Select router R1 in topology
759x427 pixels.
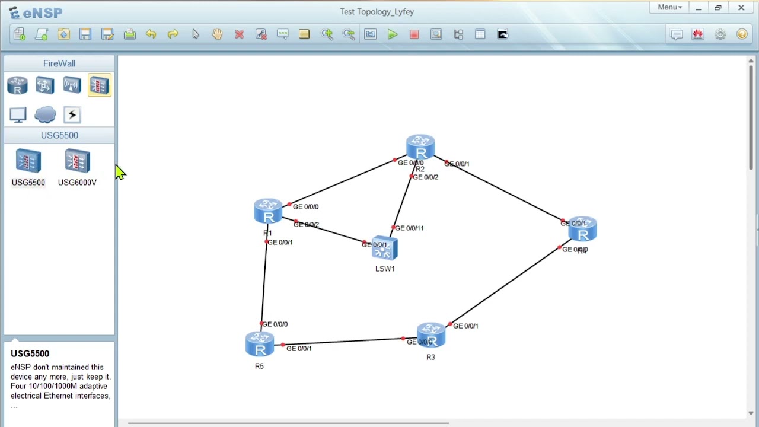(x=268, y=212)
